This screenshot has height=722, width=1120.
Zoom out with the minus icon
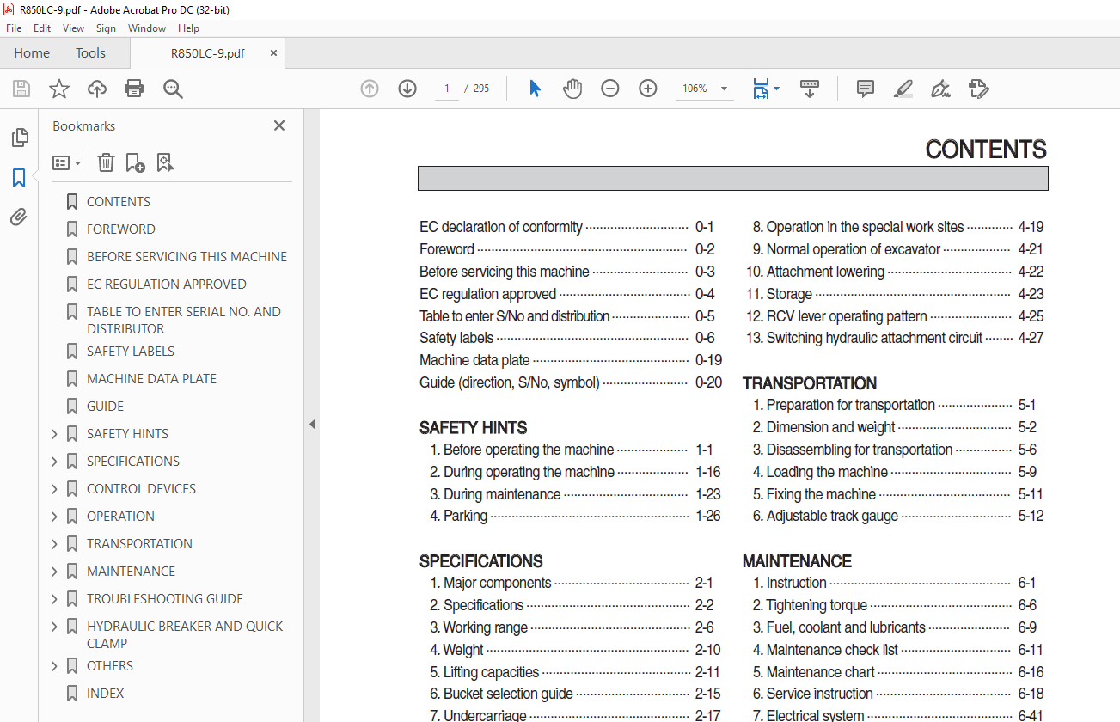[610, 89]
